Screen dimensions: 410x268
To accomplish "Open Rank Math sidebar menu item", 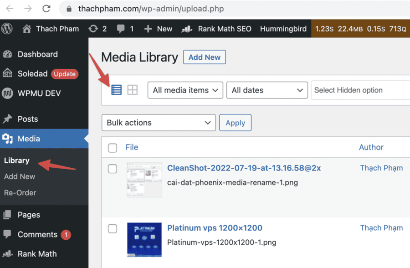I will click(37, 253).
